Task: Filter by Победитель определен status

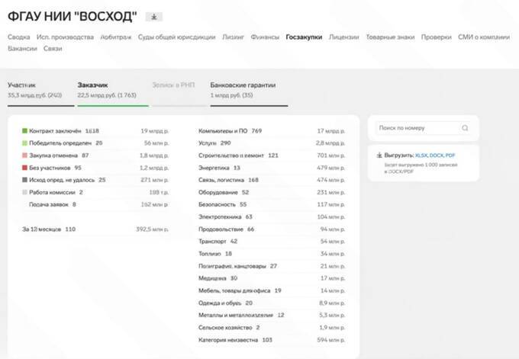Action: [x=95, y=143]
